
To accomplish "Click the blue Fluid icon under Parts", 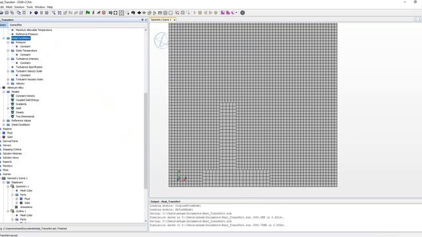I will 21,199.
